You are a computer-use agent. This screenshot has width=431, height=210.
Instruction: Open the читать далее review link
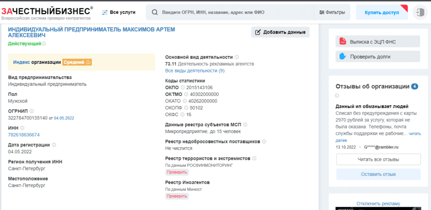click(414, 133)
